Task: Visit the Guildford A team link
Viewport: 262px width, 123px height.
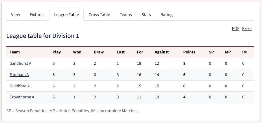Action: (x=20, y=86)
